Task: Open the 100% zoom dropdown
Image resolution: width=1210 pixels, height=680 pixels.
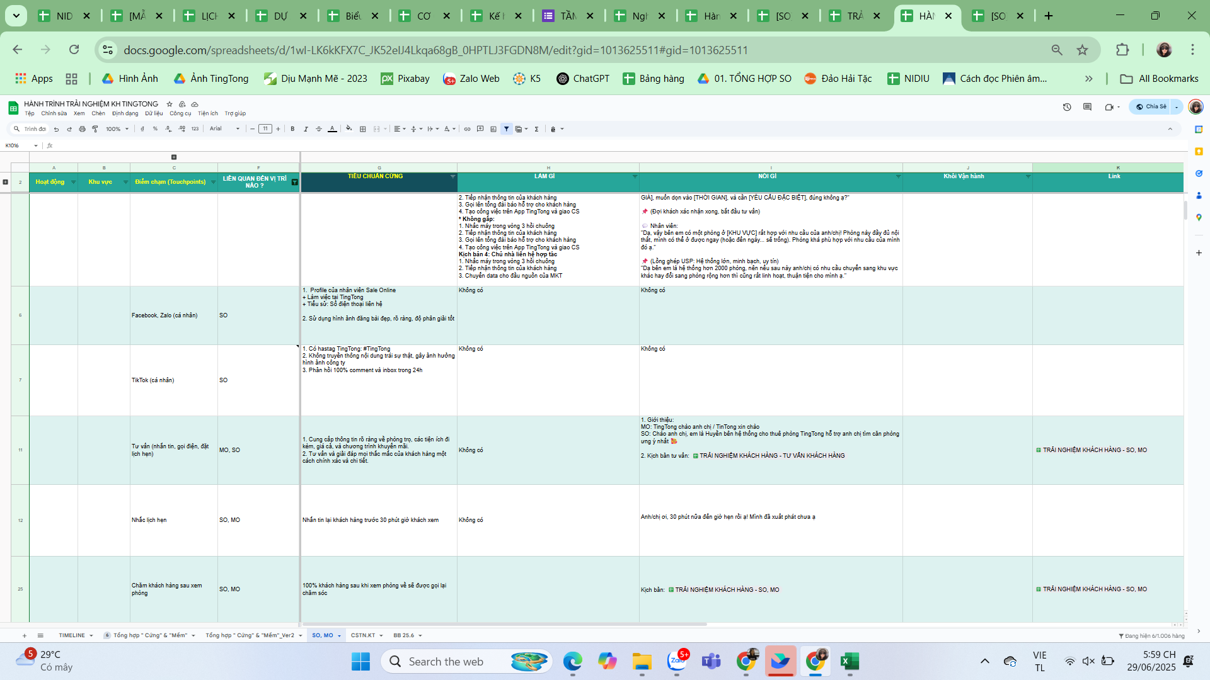Action: [117, 129]
